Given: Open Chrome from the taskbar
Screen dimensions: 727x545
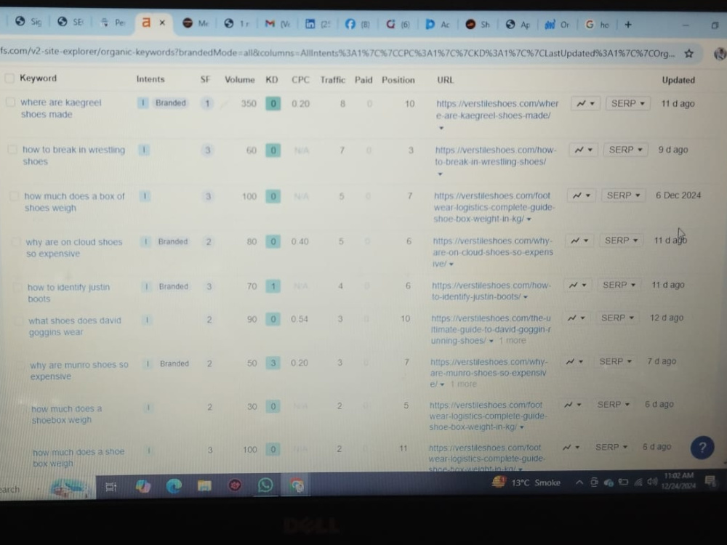Looking at the screenshot, I should click(x=297, y=485).
